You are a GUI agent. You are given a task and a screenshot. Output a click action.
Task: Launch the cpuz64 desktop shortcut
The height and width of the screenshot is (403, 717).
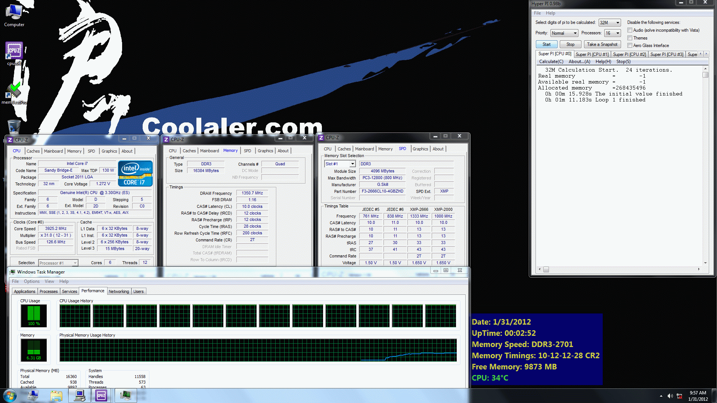click(14, 53)
